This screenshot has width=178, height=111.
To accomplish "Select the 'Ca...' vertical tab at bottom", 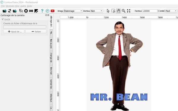I will [x=51, y=108].
